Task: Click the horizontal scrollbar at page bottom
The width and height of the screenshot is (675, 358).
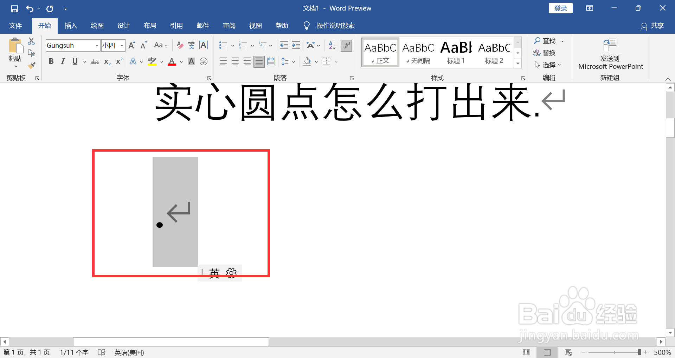Action: coord(171,342)
